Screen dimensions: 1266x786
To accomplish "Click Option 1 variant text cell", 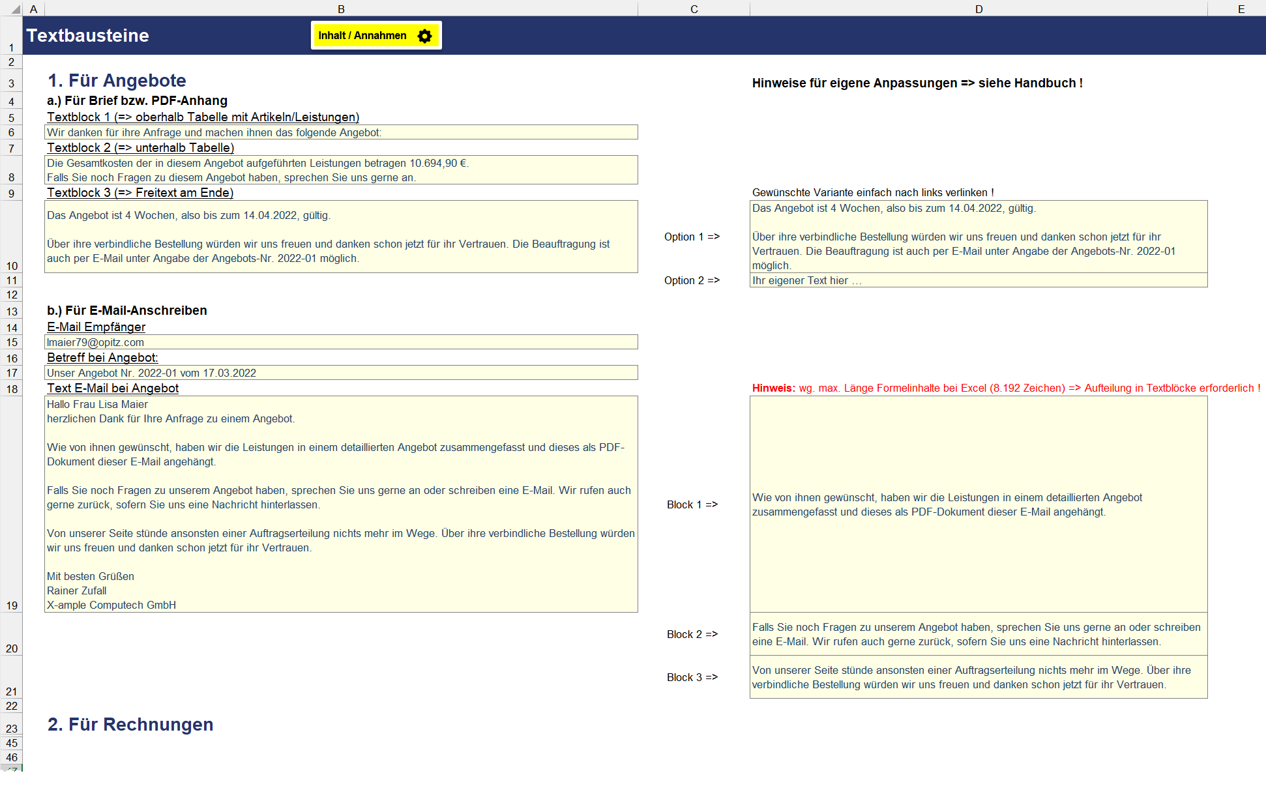I will pyautogui.click(x=979, y=237).
